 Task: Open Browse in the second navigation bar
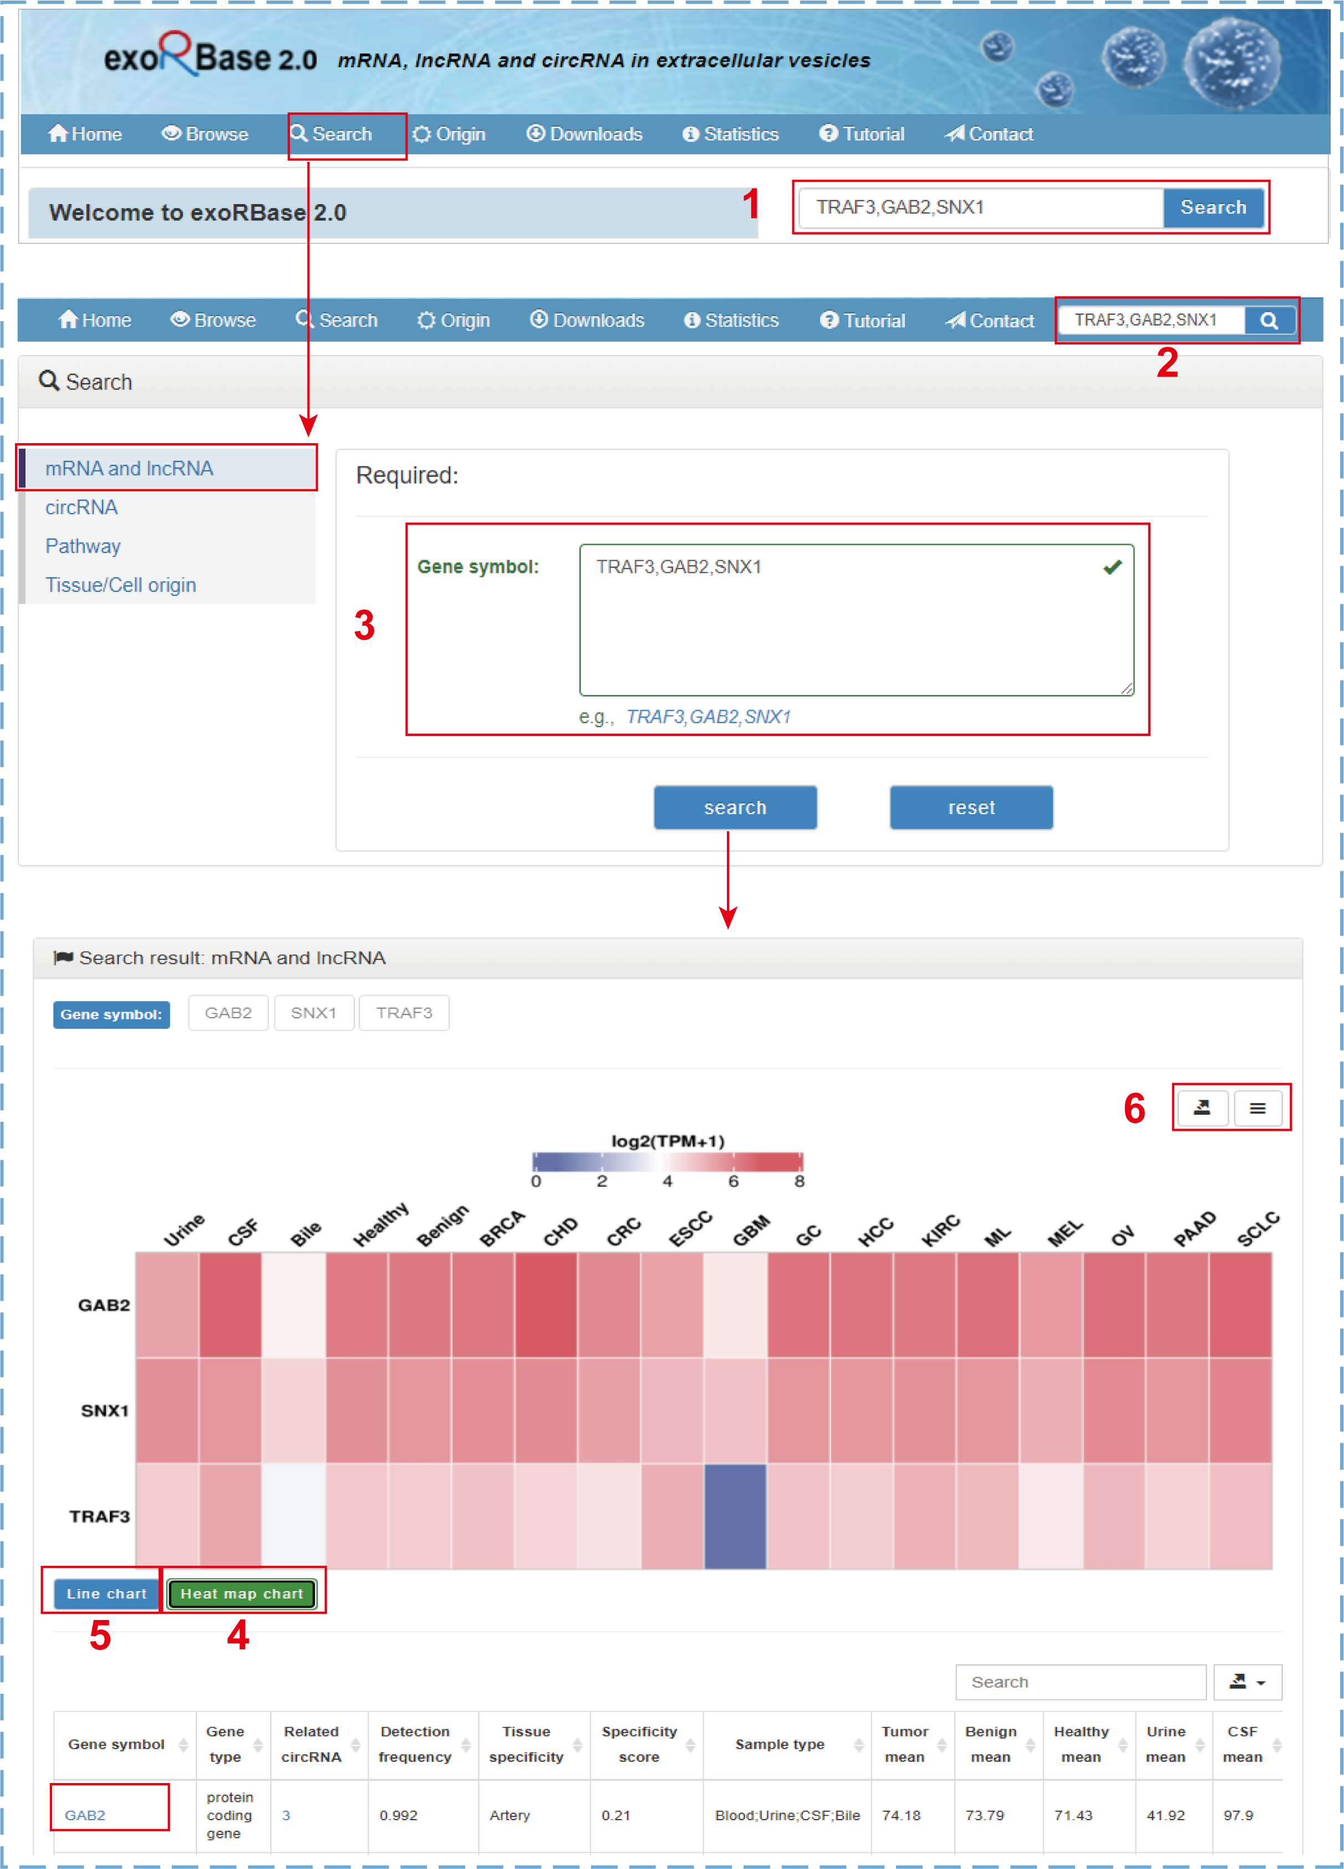coord(212,320)
